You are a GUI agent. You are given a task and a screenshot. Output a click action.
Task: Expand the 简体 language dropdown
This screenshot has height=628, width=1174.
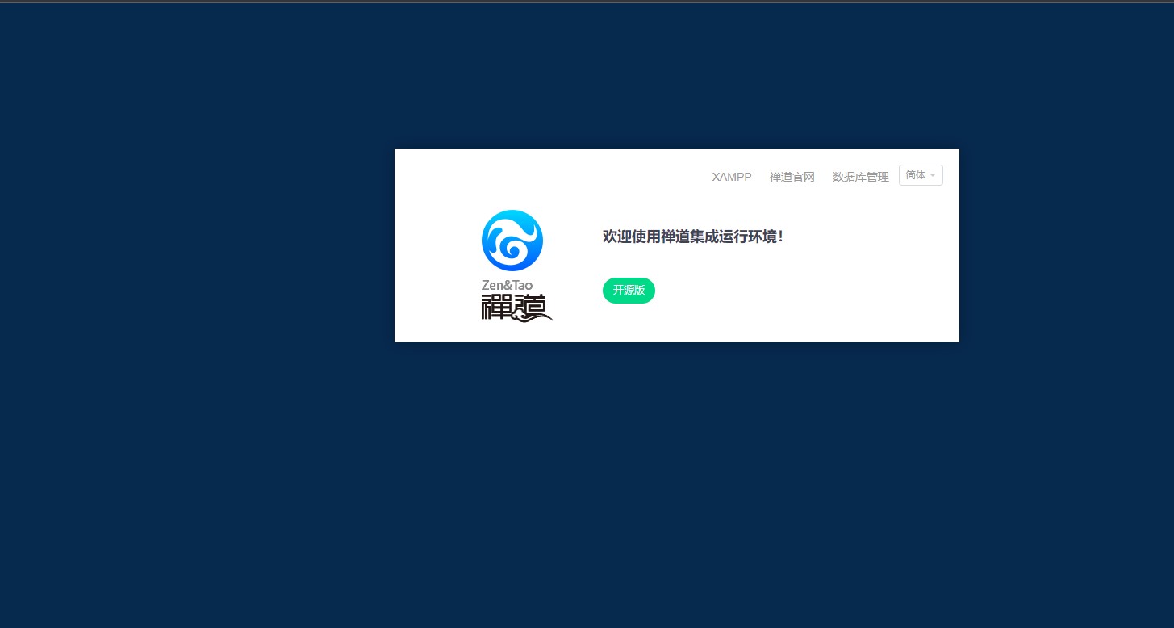(x=921, y=175)
